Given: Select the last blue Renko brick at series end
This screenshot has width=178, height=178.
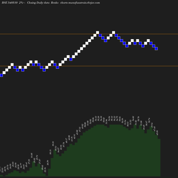Looking at the screenshot, I should 156,48.
